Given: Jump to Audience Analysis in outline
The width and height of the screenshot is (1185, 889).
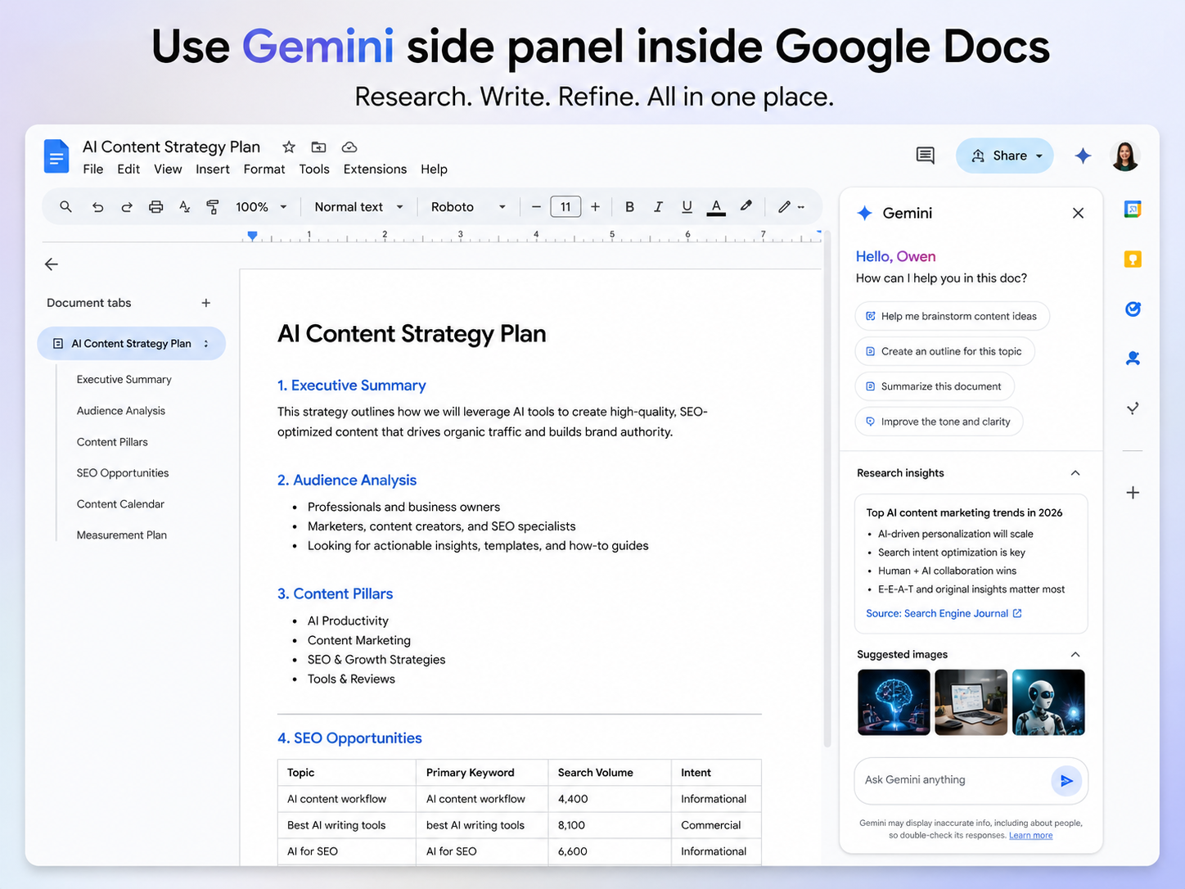Looking at the screenshot, I should pos(121,411).
